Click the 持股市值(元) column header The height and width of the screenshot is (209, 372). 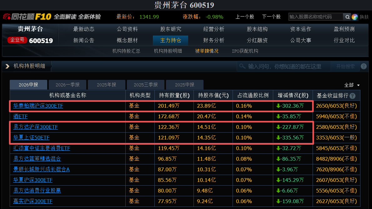coord(213,95)
